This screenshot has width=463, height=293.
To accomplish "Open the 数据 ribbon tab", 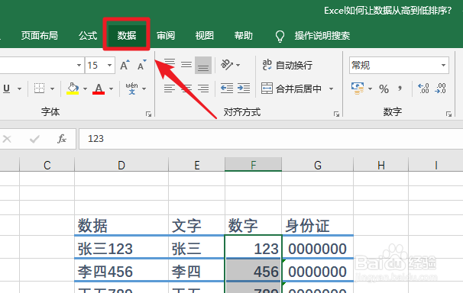I will point(127,35).
